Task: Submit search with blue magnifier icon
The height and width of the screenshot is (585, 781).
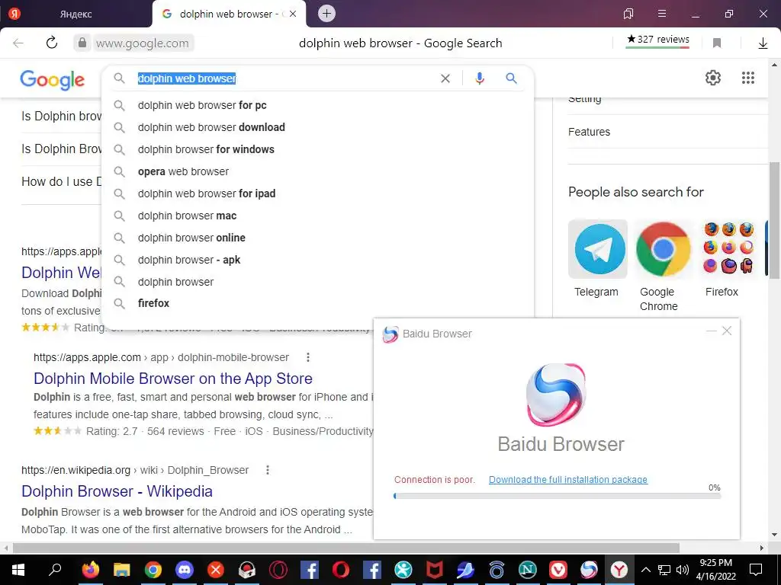Action: coord(512,78)
